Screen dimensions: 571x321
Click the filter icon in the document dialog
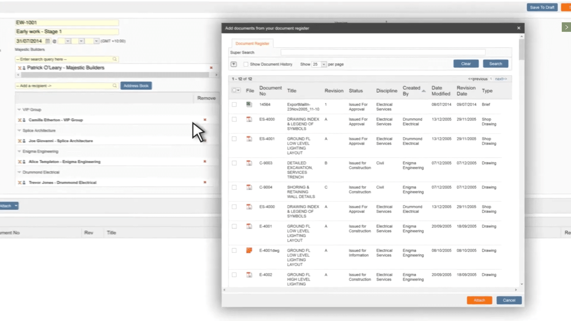[x=234, y=64]
